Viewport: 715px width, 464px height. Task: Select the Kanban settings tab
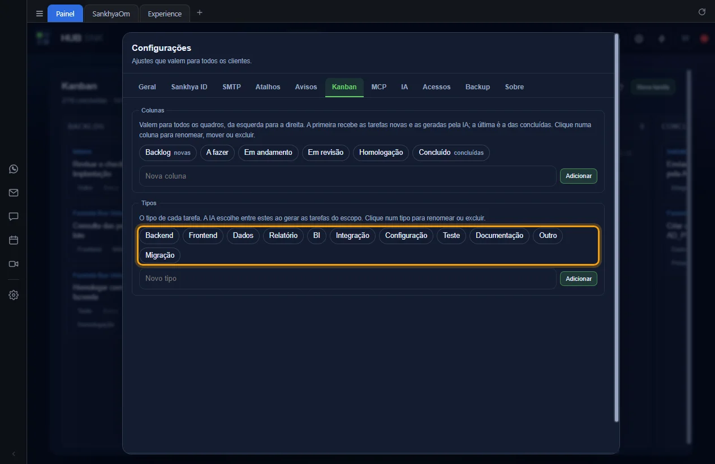click(344, 87)
